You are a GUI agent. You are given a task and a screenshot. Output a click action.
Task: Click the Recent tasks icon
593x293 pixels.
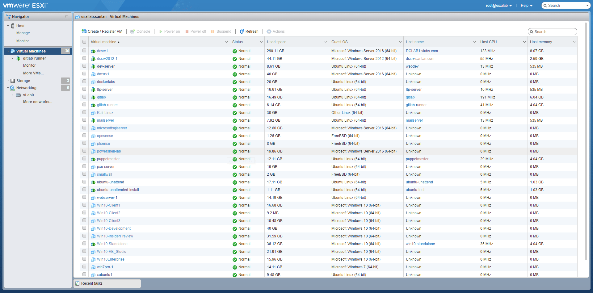(78, 283)
